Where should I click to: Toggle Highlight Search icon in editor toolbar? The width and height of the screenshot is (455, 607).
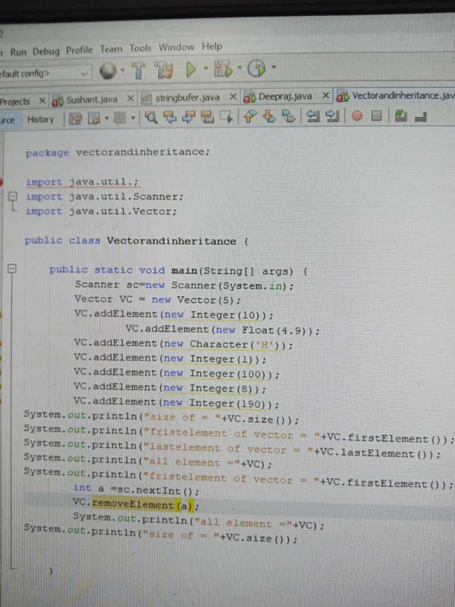(x=207, y=117)
